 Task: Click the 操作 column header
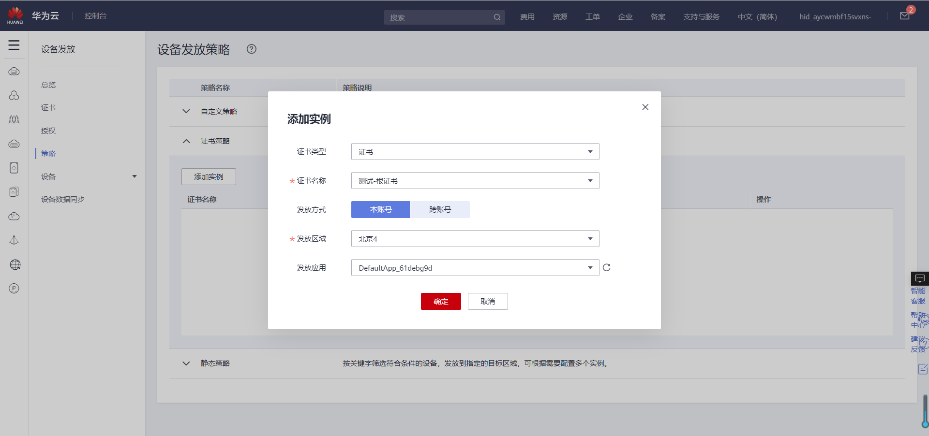[x=764, y=199]
